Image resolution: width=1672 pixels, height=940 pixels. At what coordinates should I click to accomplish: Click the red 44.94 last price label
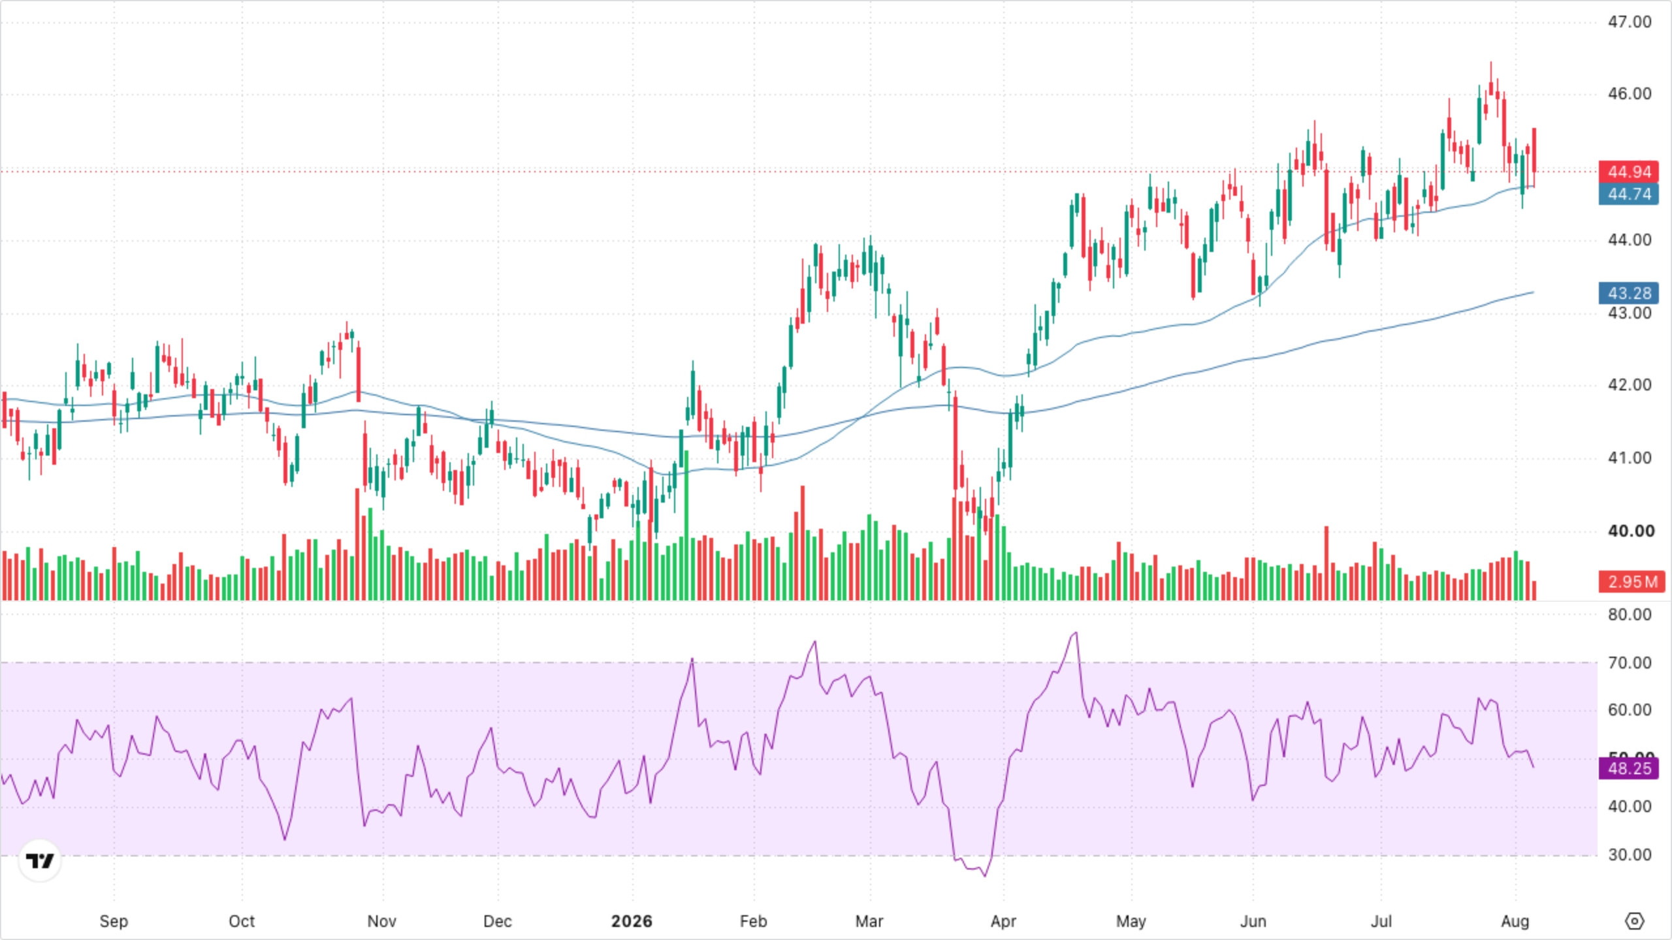1629,172
